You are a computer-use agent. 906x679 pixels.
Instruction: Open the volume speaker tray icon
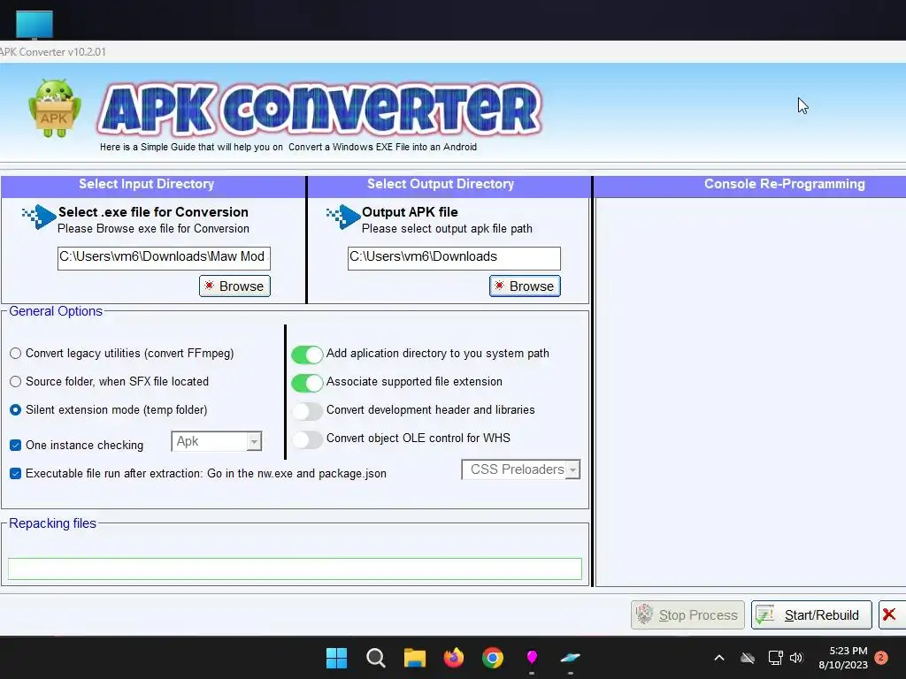(x=796, y=658)
